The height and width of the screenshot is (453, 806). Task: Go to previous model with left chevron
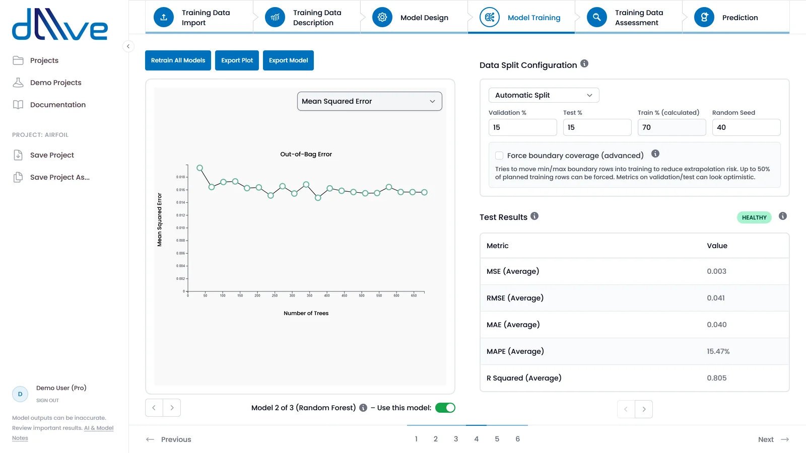[154, 408]
